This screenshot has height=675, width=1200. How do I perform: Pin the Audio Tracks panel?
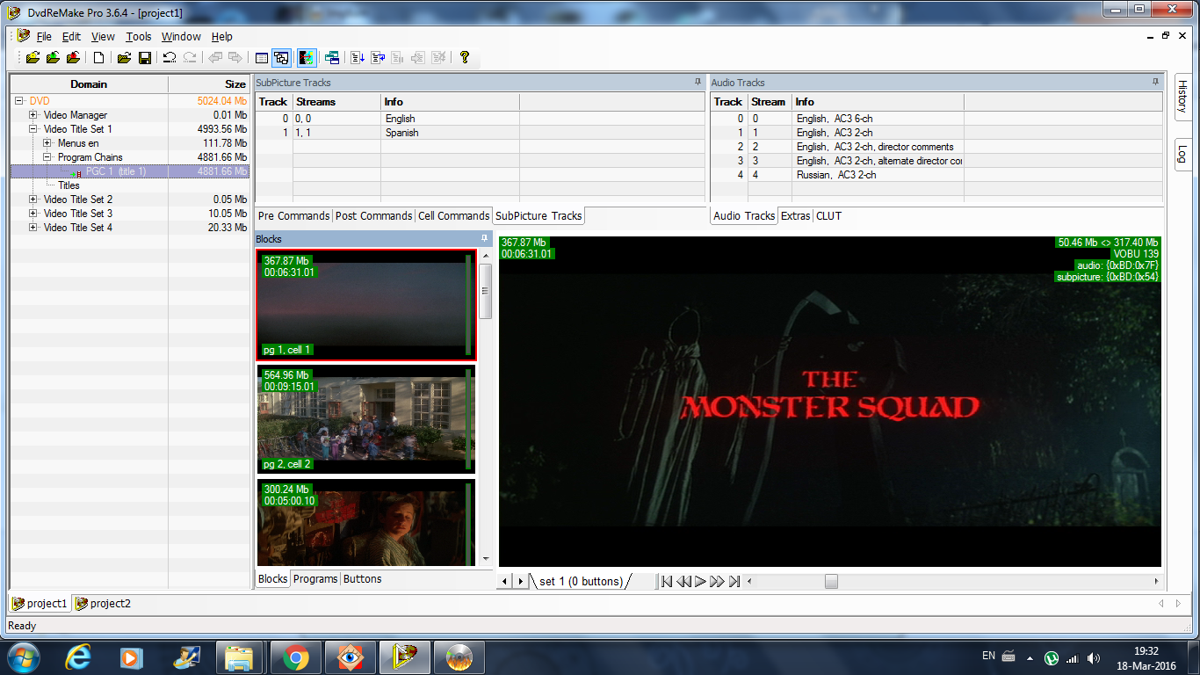point(1155,82)
